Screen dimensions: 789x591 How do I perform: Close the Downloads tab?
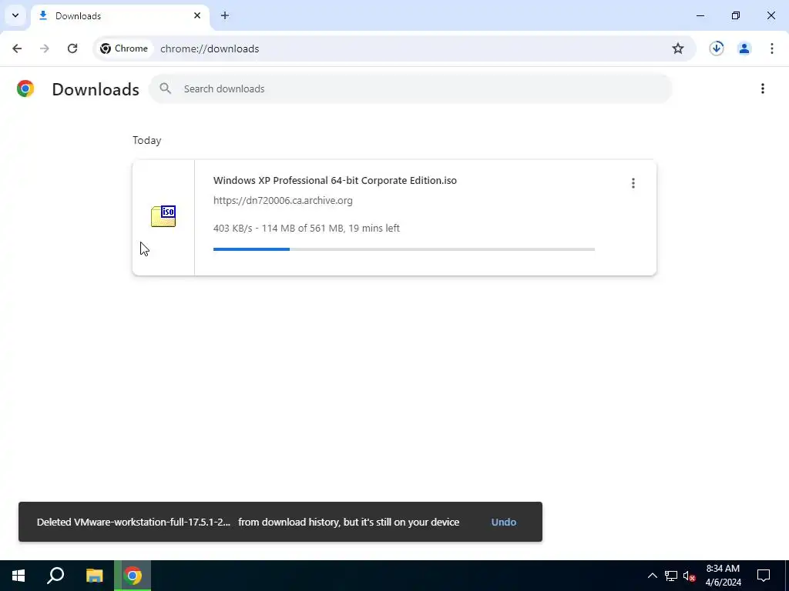pyautogui.click(x=197, y=15)
